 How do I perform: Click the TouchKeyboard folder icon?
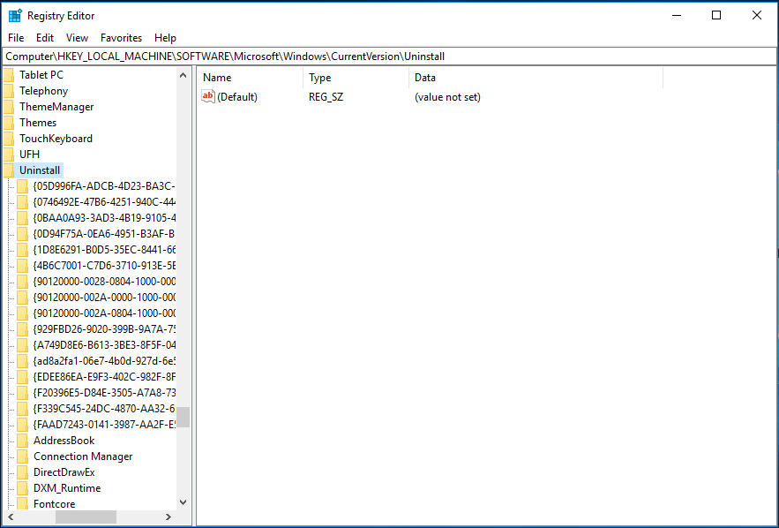click(9, 139)
